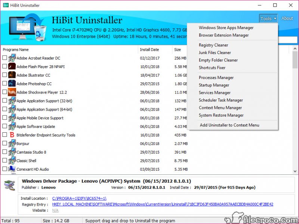Open the HKEY_LOCAL_MACHINE registry entry link
299x224 pixels.
163,204
